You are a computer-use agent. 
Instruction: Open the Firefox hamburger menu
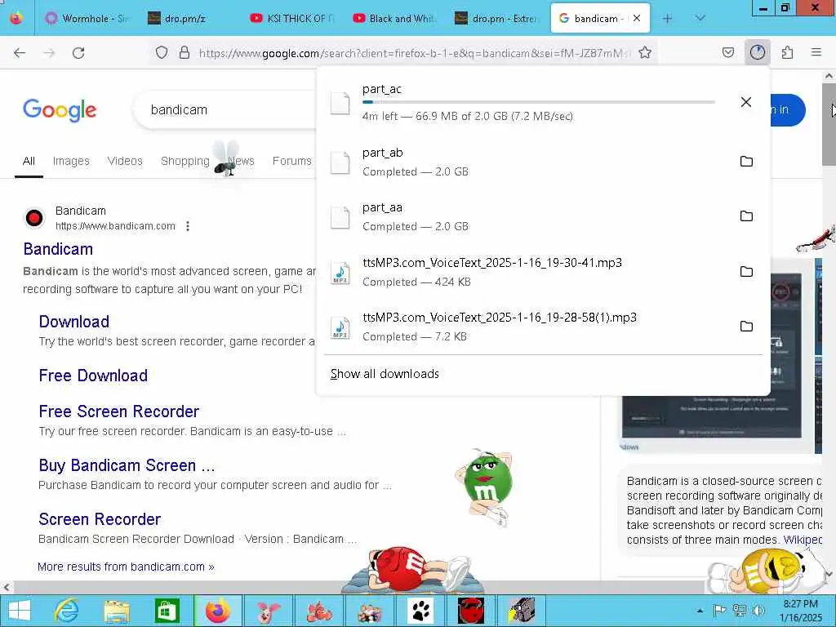[x=816, y=52]
